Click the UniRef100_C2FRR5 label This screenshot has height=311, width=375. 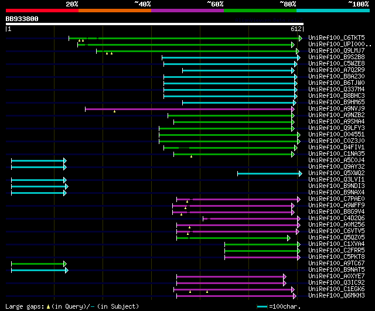(x=336, y=251)
